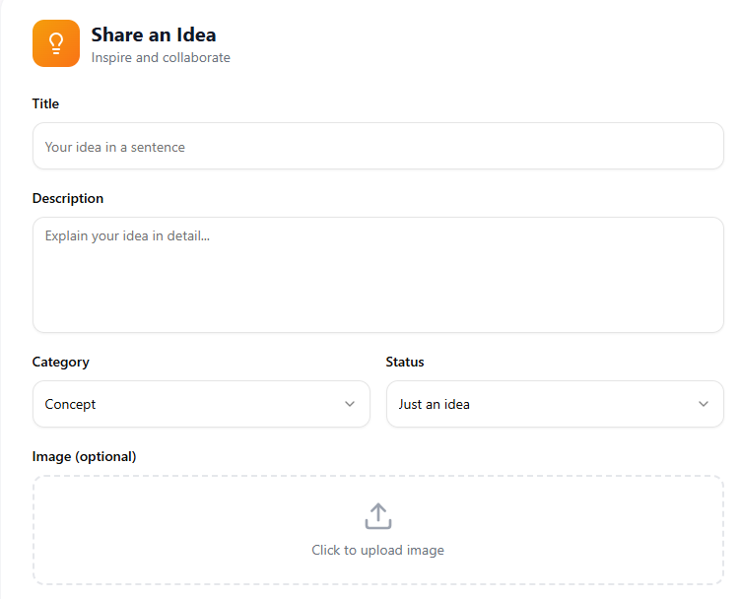
Task: Click the upload arrow icon
Action: tap(378, 516)
